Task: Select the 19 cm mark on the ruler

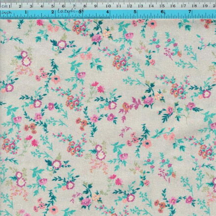Action: tap(205, 6)
